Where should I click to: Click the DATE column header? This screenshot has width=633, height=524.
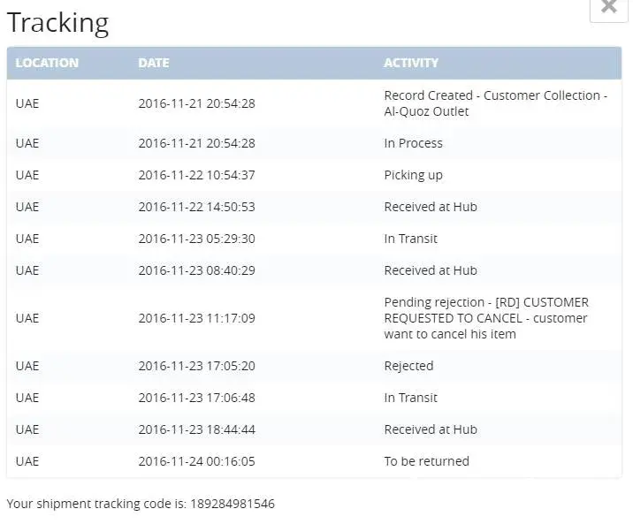coord(153,63)
